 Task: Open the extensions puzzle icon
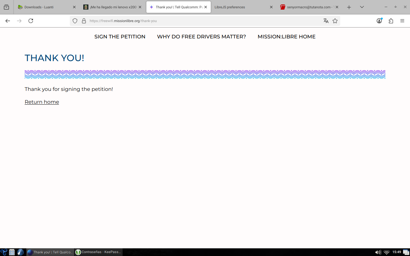coord(391,21)
